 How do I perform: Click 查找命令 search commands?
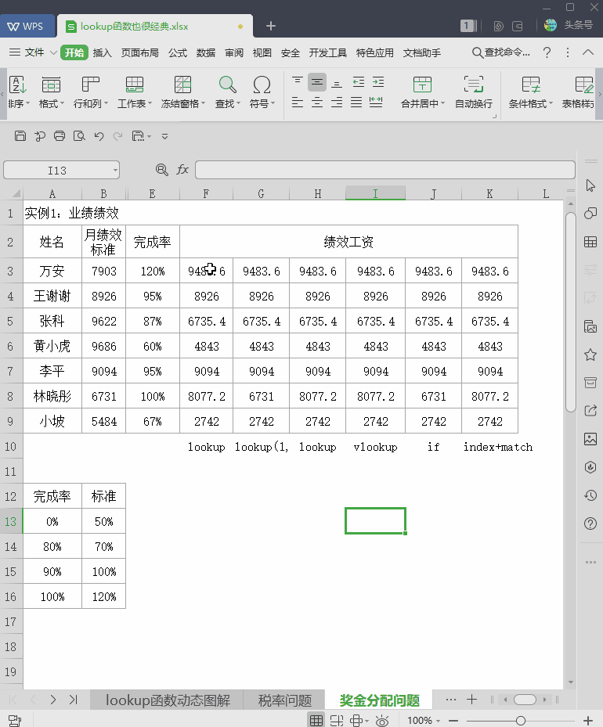click(x=501, y=52)
